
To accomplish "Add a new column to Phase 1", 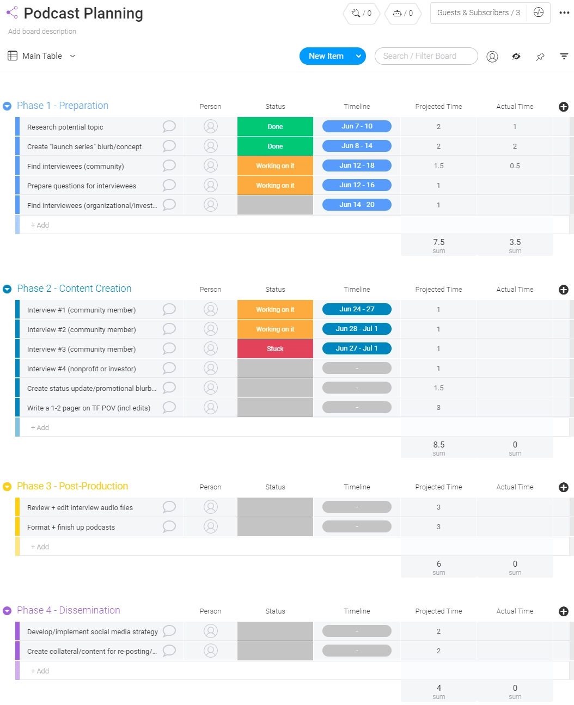I will [x=564, y=107].
